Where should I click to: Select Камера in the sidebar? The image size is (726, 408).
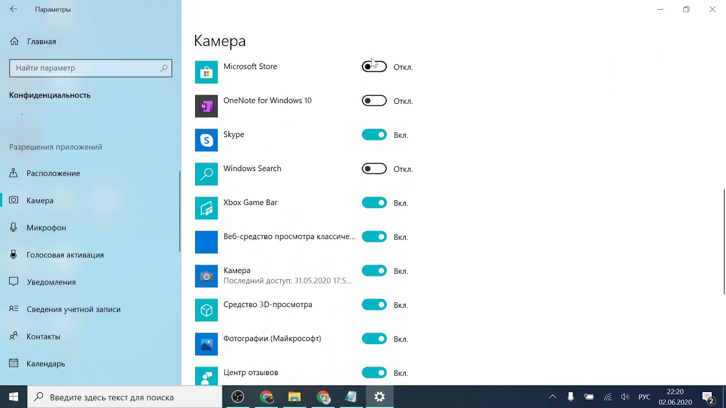(90, 201)
